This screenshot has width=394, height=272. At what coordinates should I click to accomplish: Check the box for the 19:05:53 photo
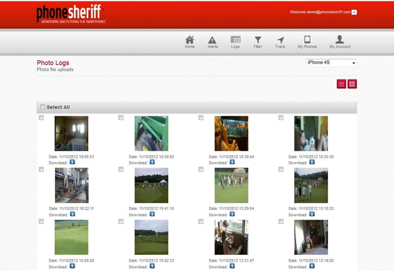[x=41, y=118]
